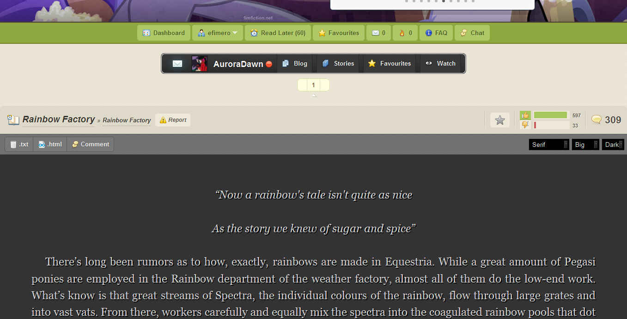Click the line "Now a rainbow's tale isn't quite as nice"

point(314,195)
